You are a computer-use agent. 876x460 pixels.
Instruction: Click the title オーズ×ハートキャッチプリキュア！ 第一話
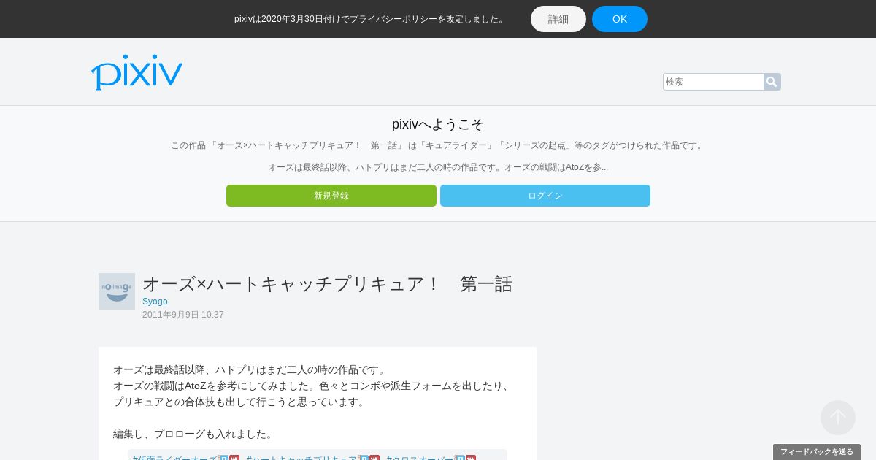click(x=328, y=284)
